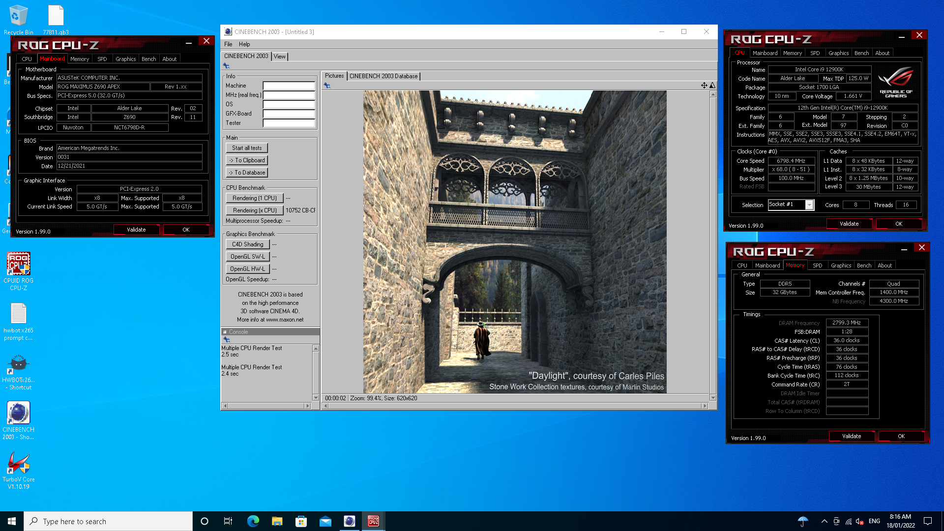Click the weather umbrella icon in the taskbar tray
This screenshot has height=531, width=944.
(803, 521)
